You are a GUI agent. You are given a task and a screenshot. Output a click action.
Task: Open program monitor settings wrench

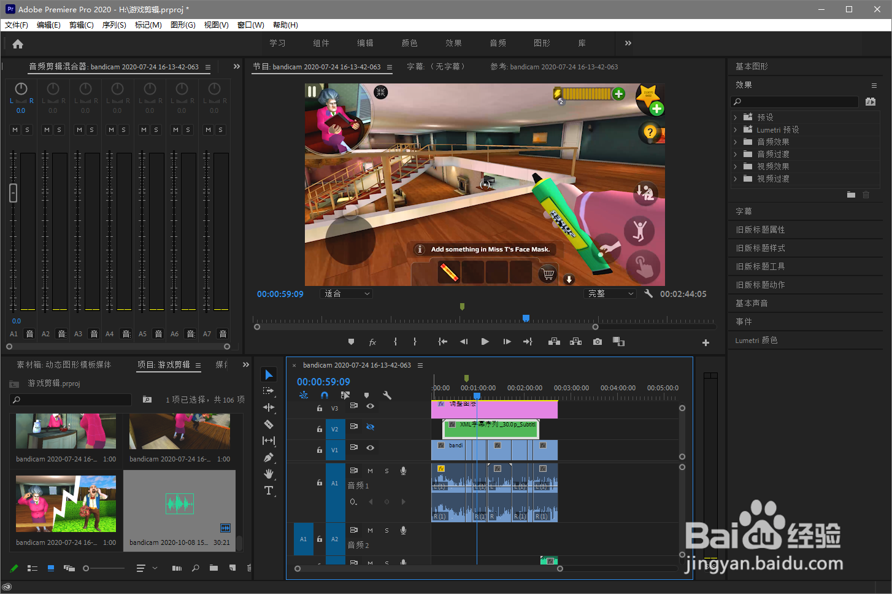click(648, 293)
